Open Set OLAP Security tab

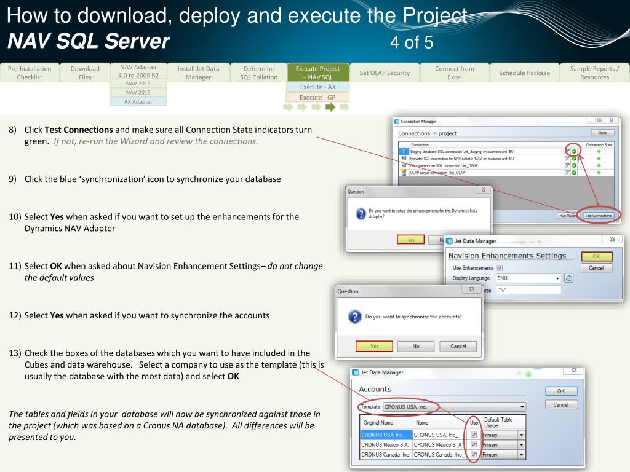pos(385,73)
